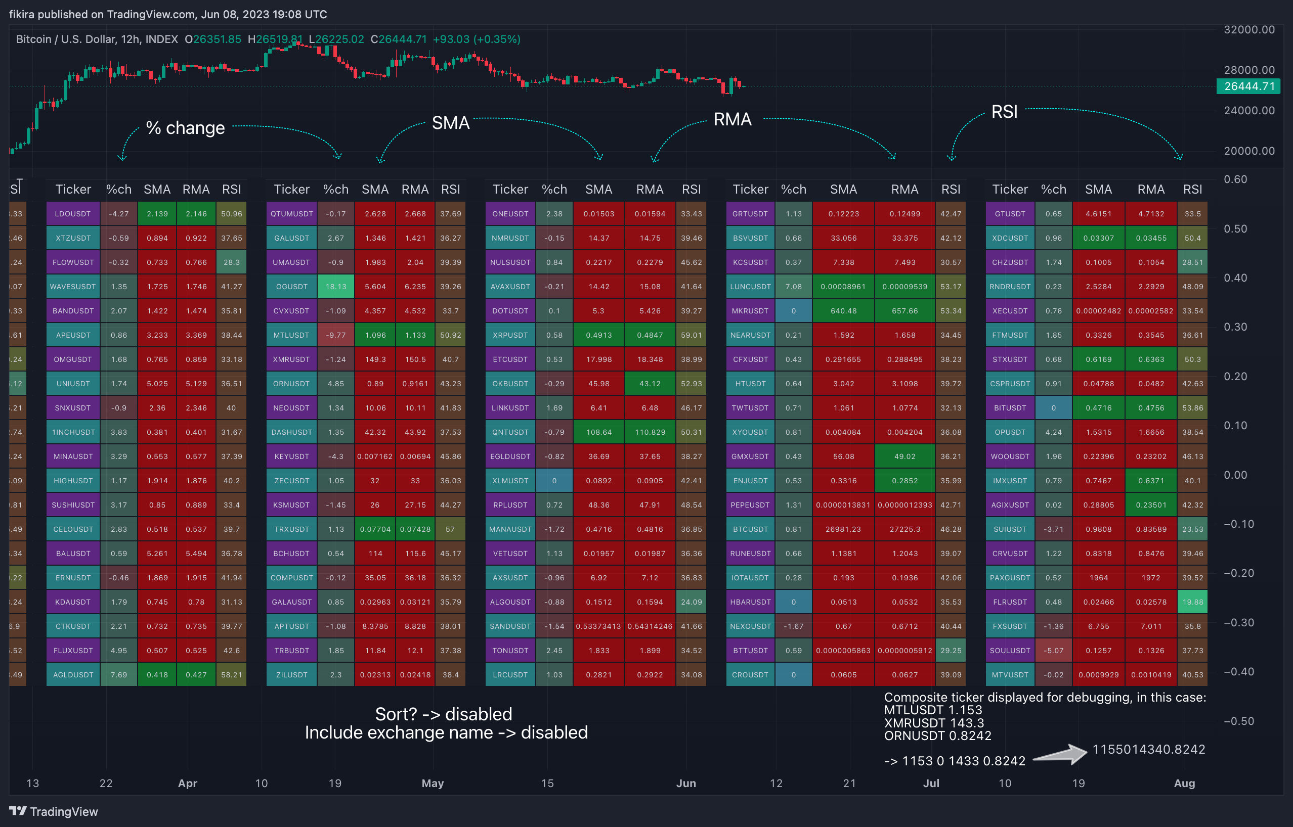The height and width of the screenshot is (827, 1293).
Task: Click the XLMUSDT %ch value 0
Action: pos(554,481)
